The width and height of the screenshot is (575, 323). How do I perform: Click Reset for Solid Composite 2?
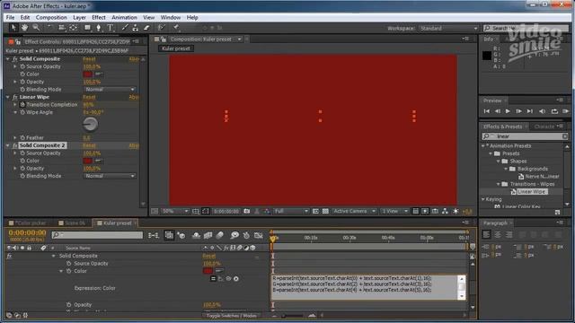click(x=89, y=145)
